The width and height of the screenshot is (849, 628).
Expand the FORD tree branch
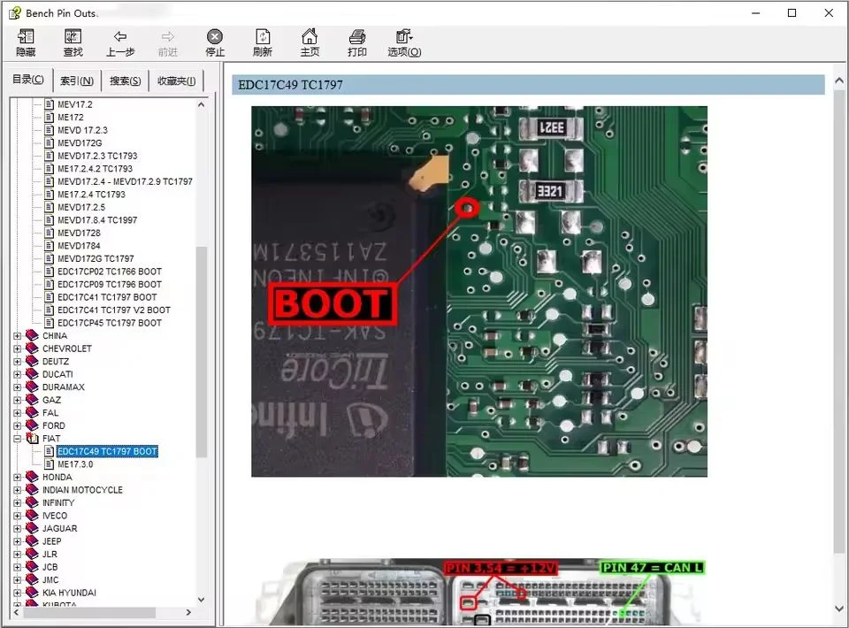click(x=18, y=425)
